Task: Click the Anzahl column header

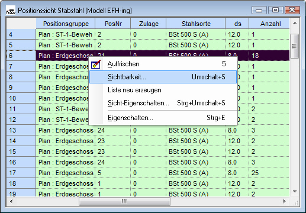Action: tap(270, 24)
